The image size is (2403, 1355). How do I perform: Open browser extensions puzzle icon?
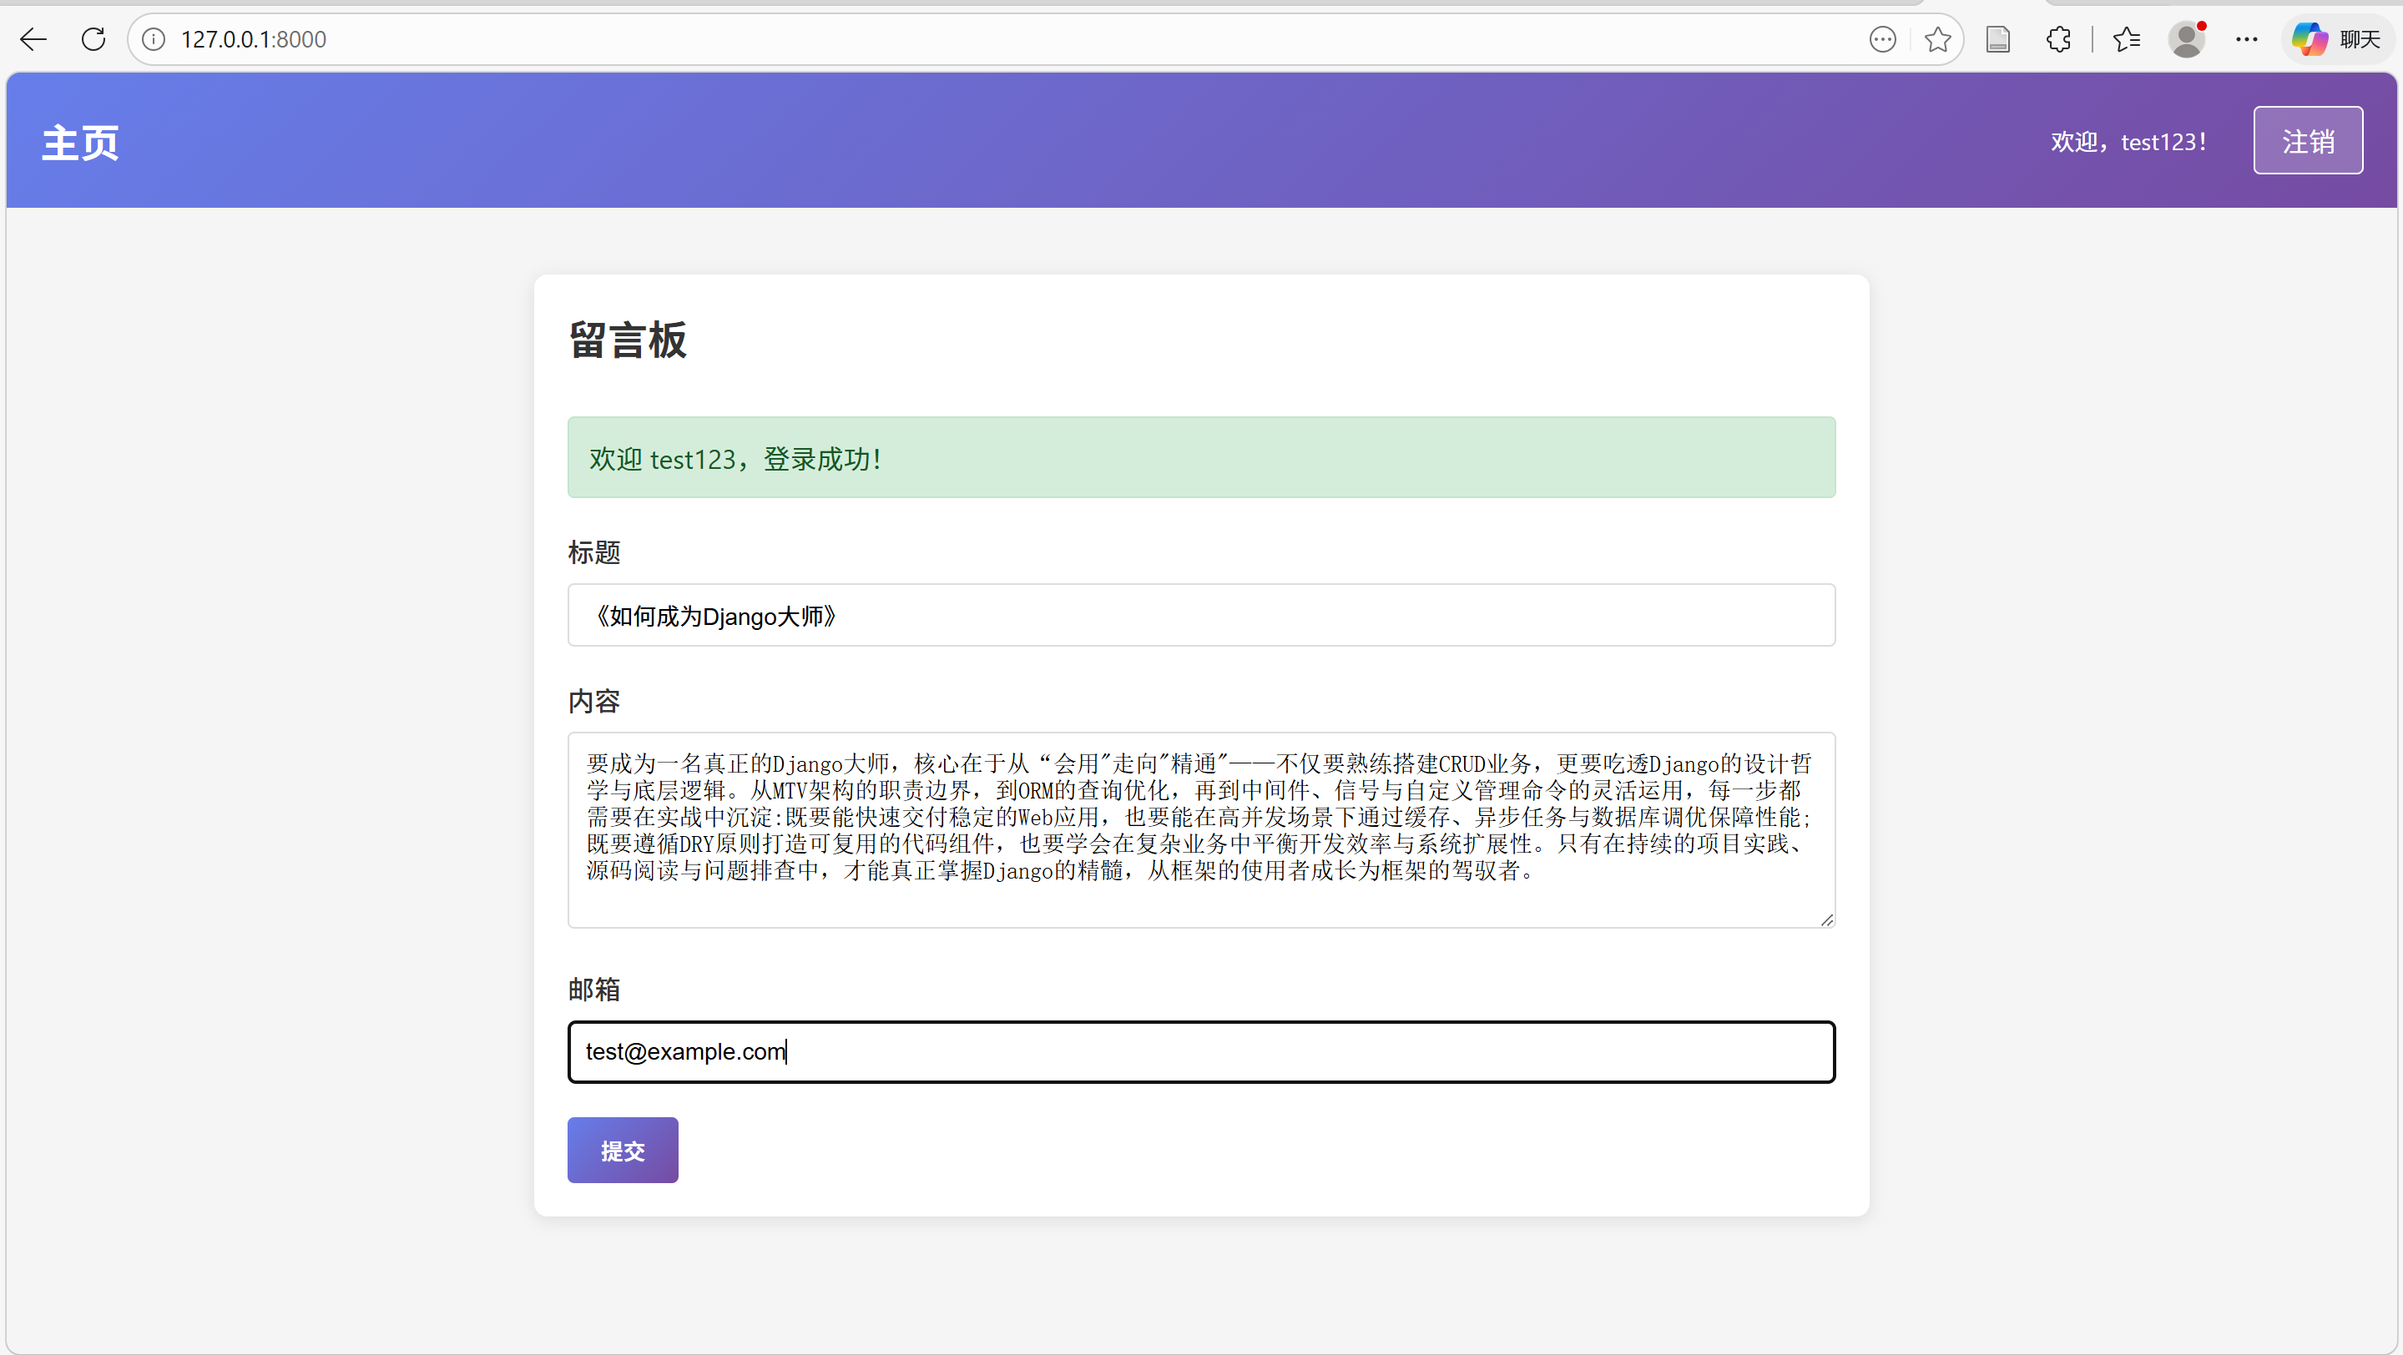(2059, 39)
